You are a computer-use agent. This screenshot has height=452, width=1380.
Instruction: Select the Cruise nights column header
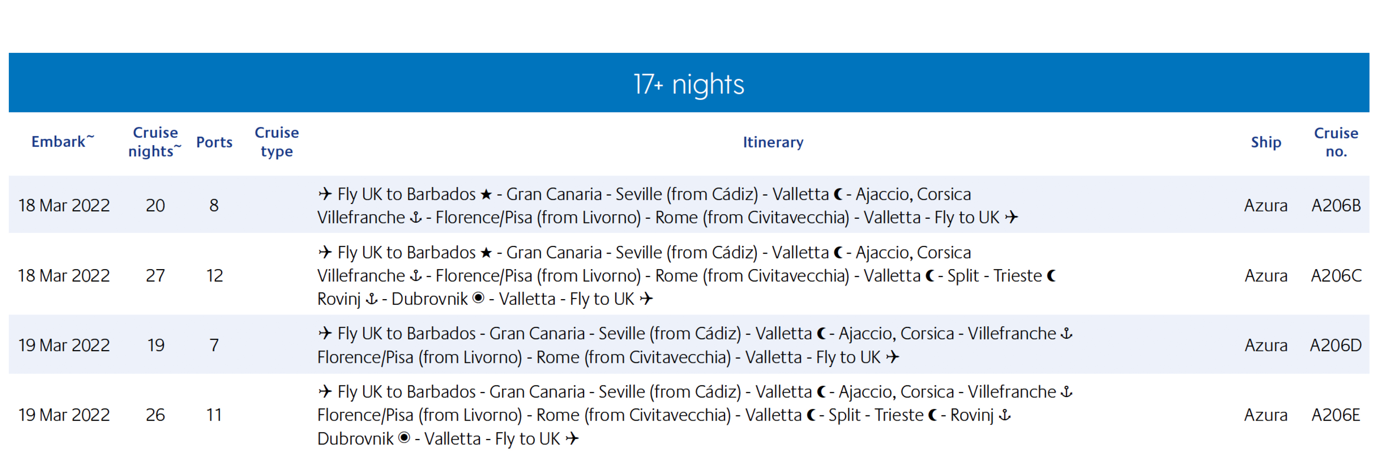(155, 142)
